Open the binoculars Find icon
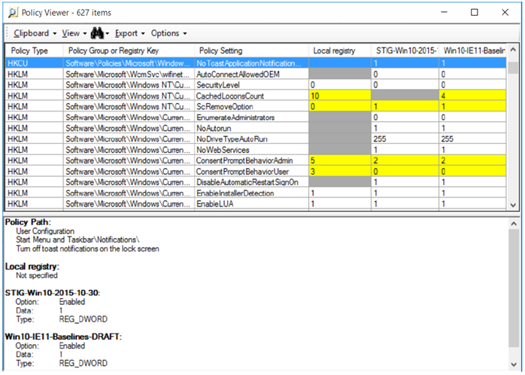This screenshot has height=375, width=525. [x=97, y=33]
